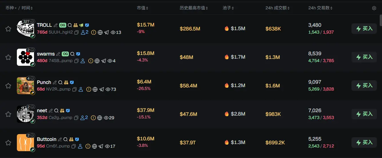Click the pencil edit icon beside Buttcoin
This screenshot has width=382, height=158.
coord(60,139)
